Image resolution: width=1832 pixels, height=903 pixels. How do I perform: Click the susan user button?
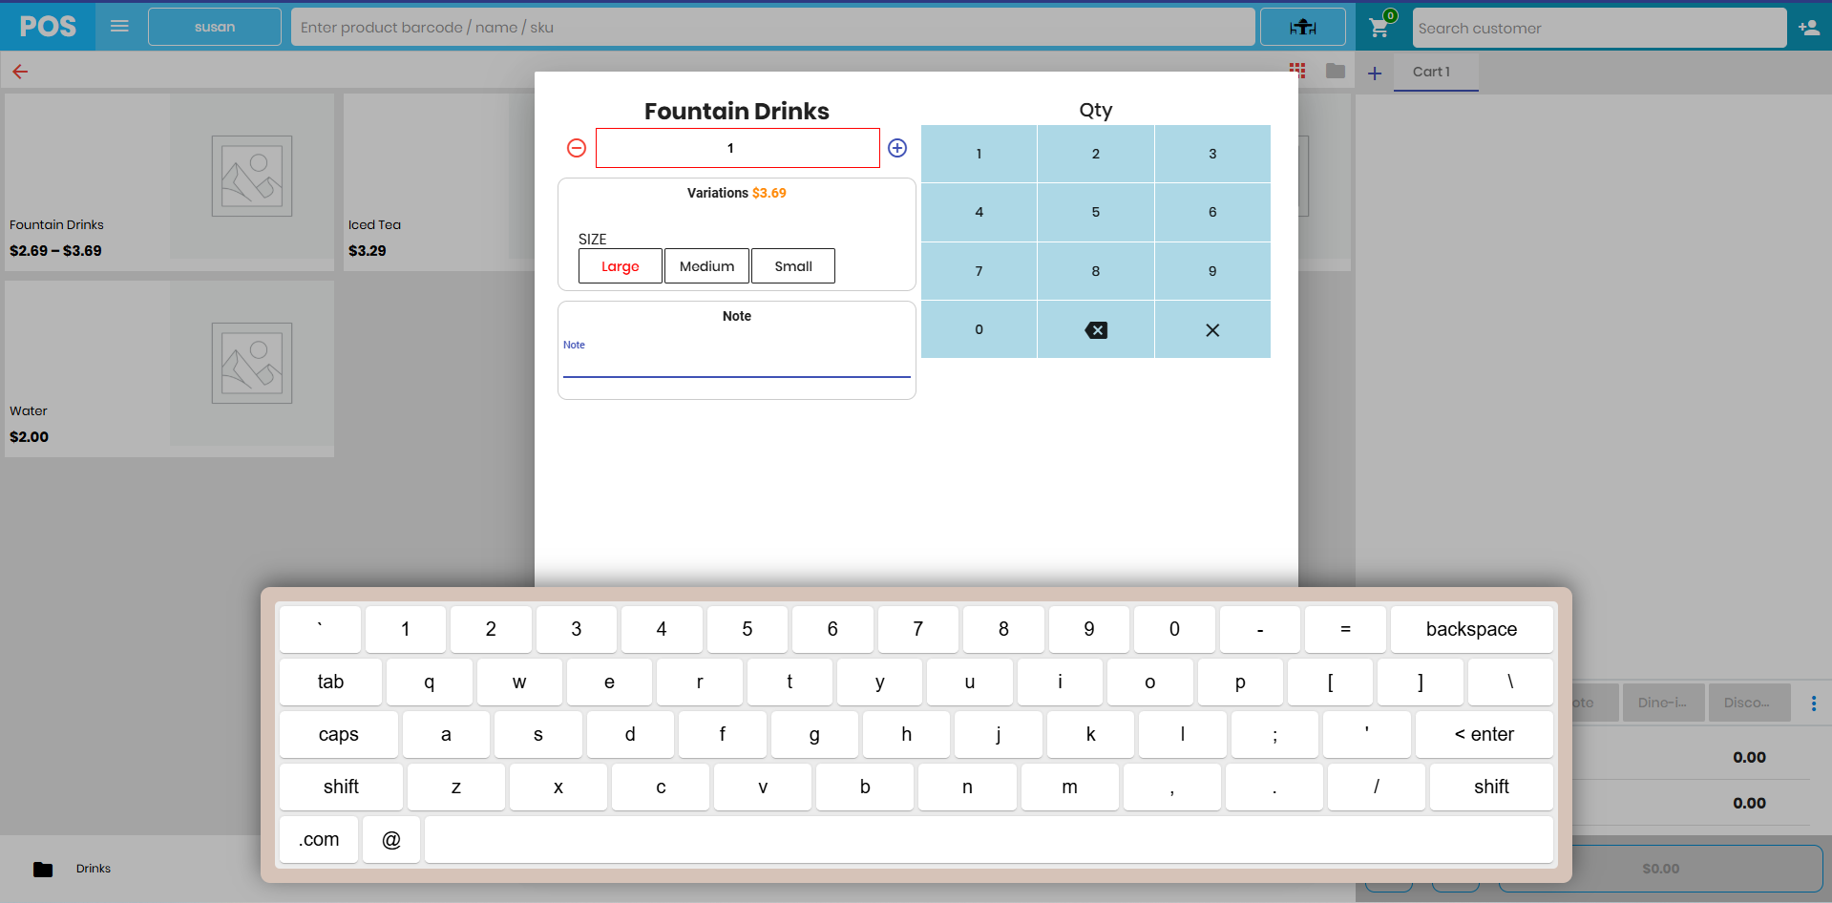(x=215, y=27)
